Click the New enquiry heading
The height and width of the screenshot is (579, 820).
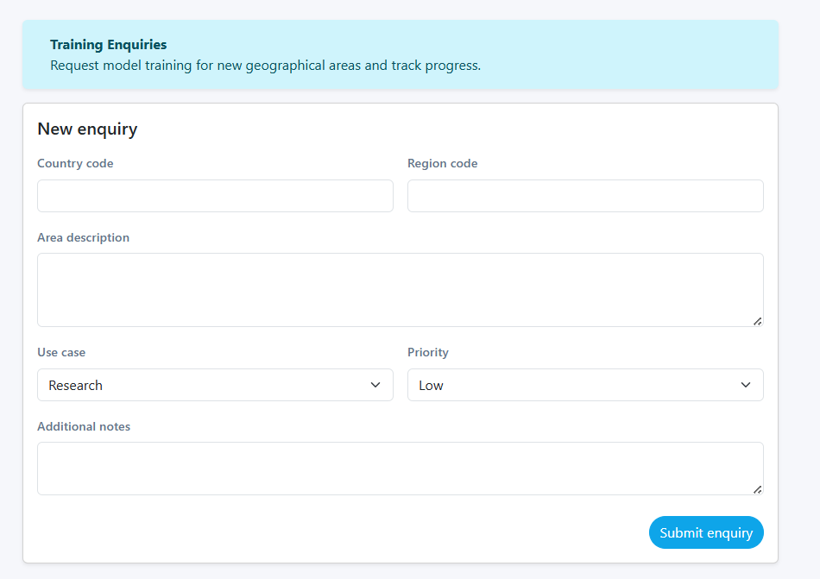pos(87,129)
